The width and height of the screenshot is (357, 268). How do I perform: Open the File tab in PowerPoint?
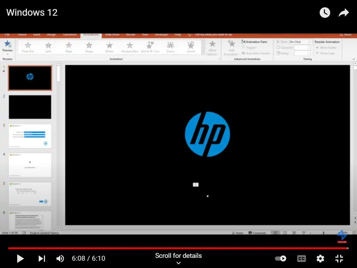[7, 35]
